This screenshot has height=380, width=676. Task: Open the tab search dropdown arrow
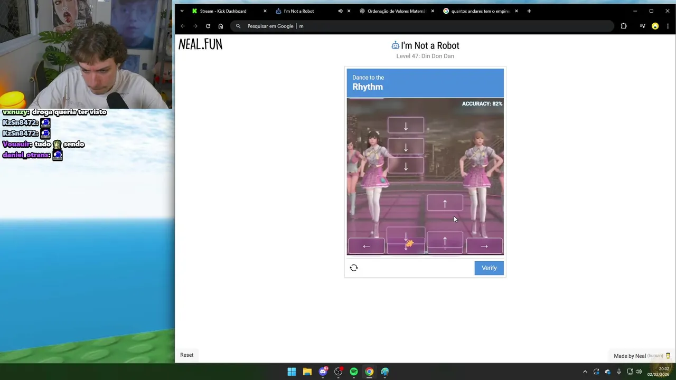[x=182, y=11]
